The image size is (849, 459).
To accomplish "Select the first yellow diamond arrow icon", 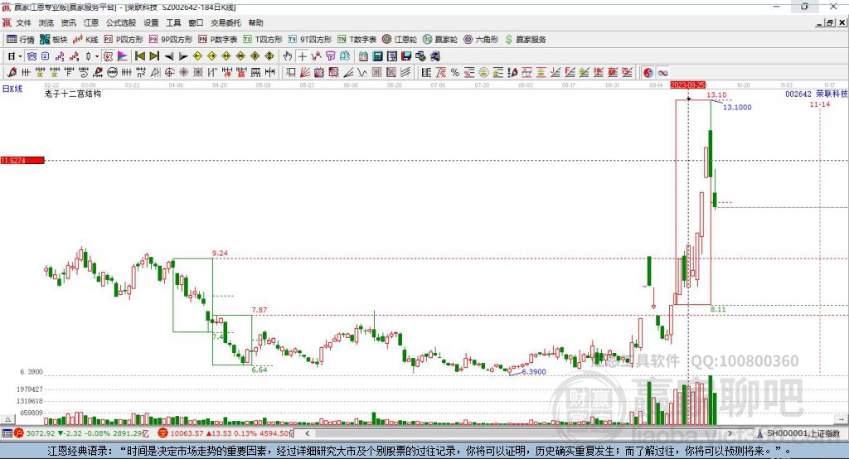I will 197,56.
